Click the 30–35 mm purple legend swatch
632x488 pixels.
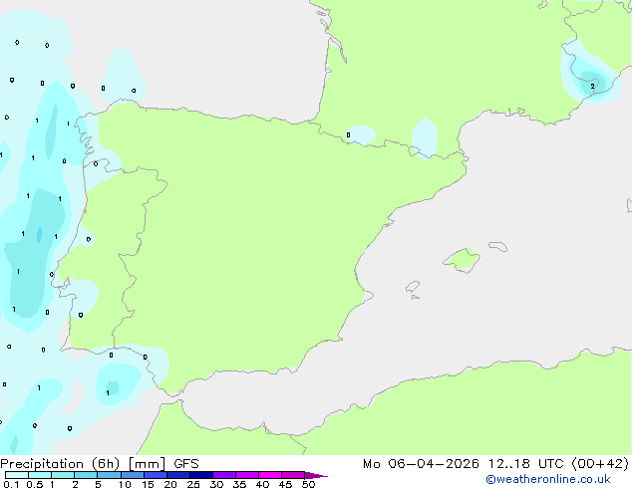pyautogui.click(x=224, y=475)
